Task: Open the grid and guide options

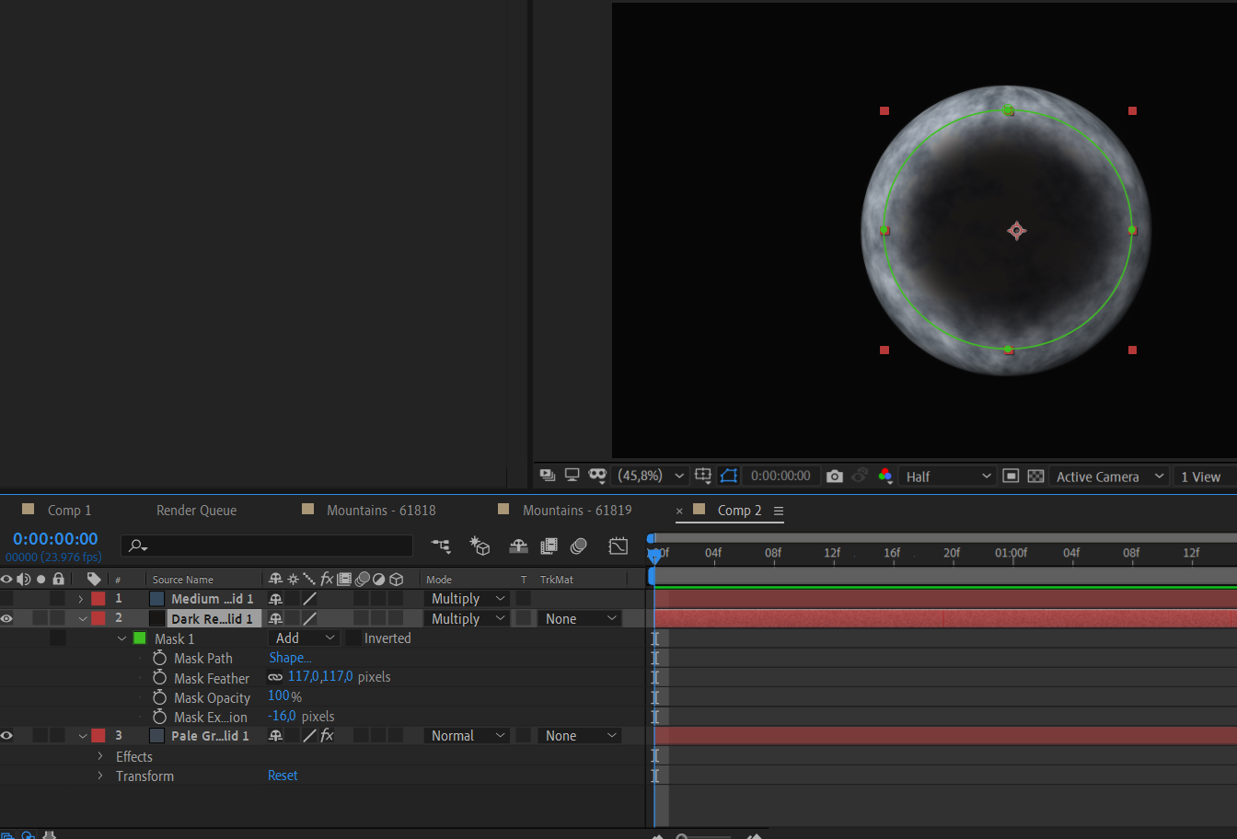Action: [x=703, y=476]
